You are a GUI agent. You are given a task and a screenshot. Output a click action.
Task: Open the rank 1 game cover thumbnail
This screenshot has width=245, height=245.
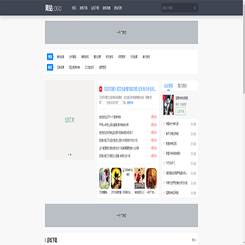pyautogui.click(x=168, y=105)
